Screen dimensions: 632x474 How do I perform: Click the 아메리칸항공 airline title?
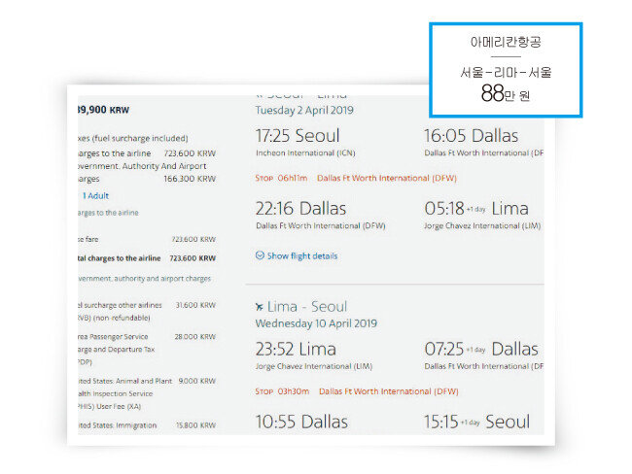(x=506, y=42)
